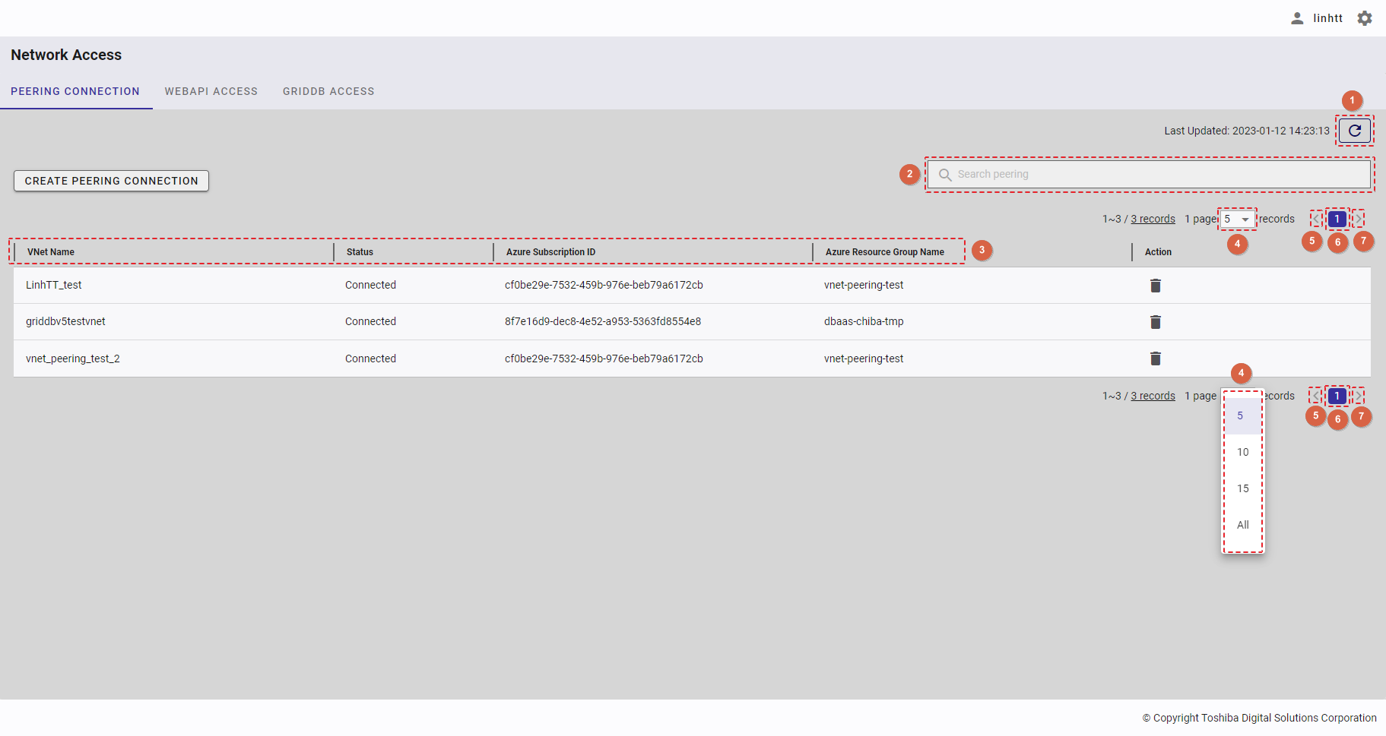This screenshot has height=736, width=1386.
Task: Click the user profile icon for linhtt
Action: (1297, 18)
